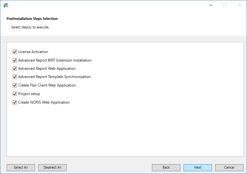Click the 'Project setup' label text
Viewport: 247px width, 174px height.
point(29,94)
